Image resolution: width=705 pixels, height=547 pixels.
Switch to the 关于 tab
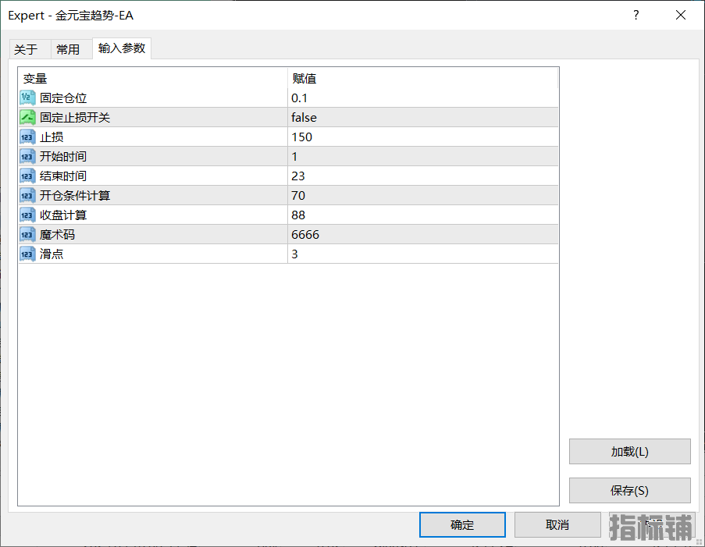pyautogui.click(x=26, y=49)
